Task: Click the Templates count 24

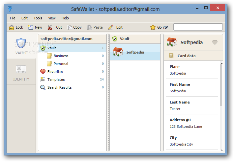Action: click(x=102, y=80)
